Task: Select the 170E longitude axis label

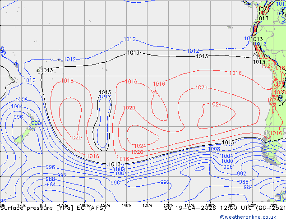Action: click(x=22, y=205)
